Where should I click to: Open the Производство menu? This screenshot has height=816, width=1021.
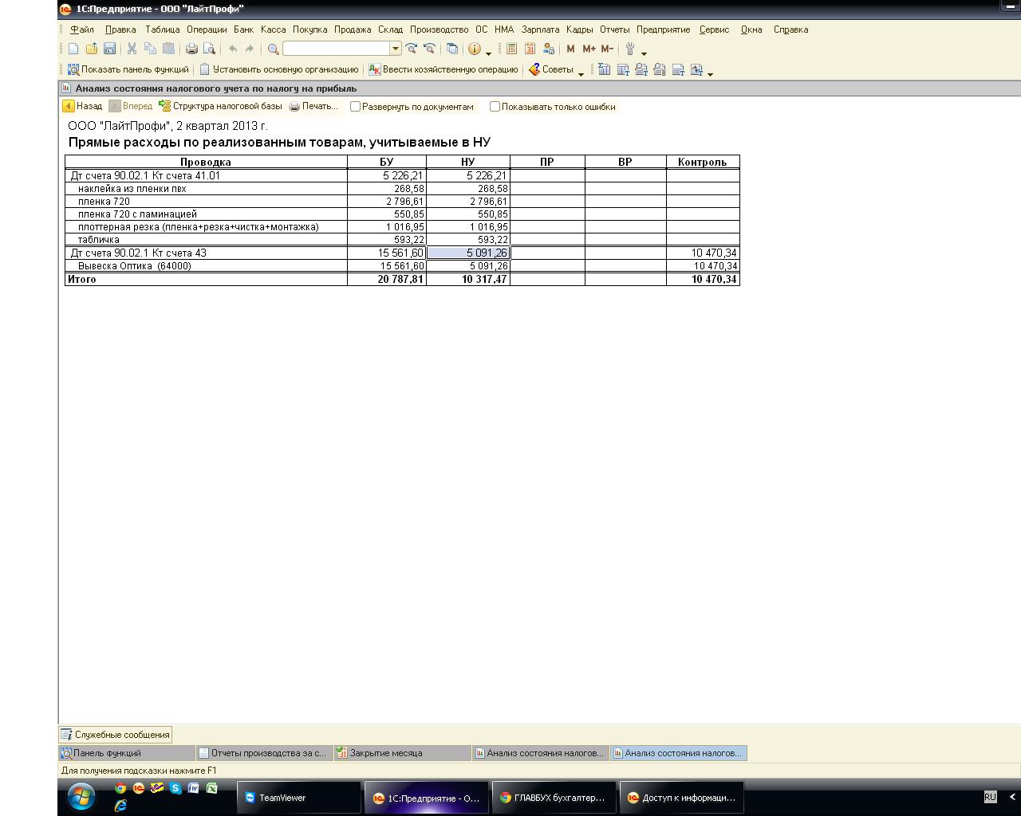coord(439,29)
